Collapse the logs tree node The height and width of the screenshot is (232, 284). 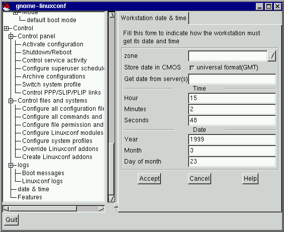click(x=11, y=165)
